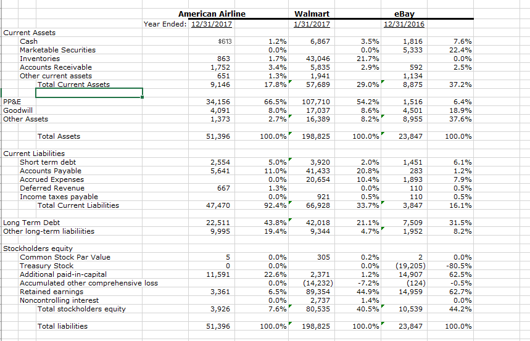
Task: Click the Total Assets label
Action: pyautogui.click(x=59, y=136)
